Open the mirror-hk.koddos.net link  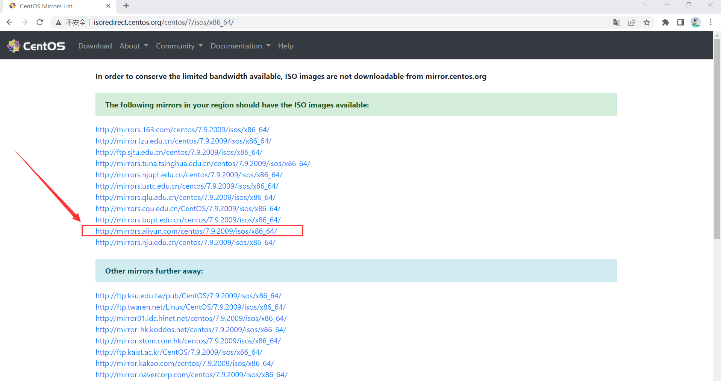191,330
